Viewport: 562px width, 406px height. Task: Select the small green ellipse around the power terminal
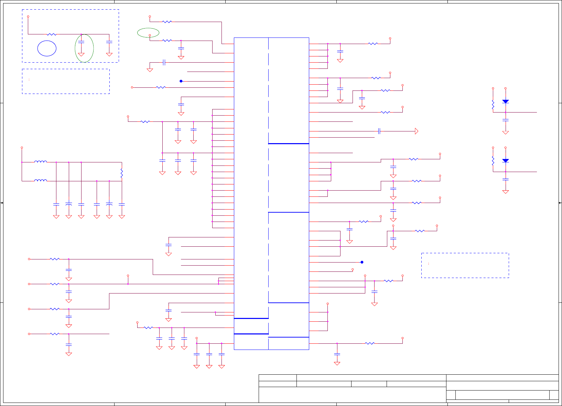pyautogui.click(x=148, y=33)
